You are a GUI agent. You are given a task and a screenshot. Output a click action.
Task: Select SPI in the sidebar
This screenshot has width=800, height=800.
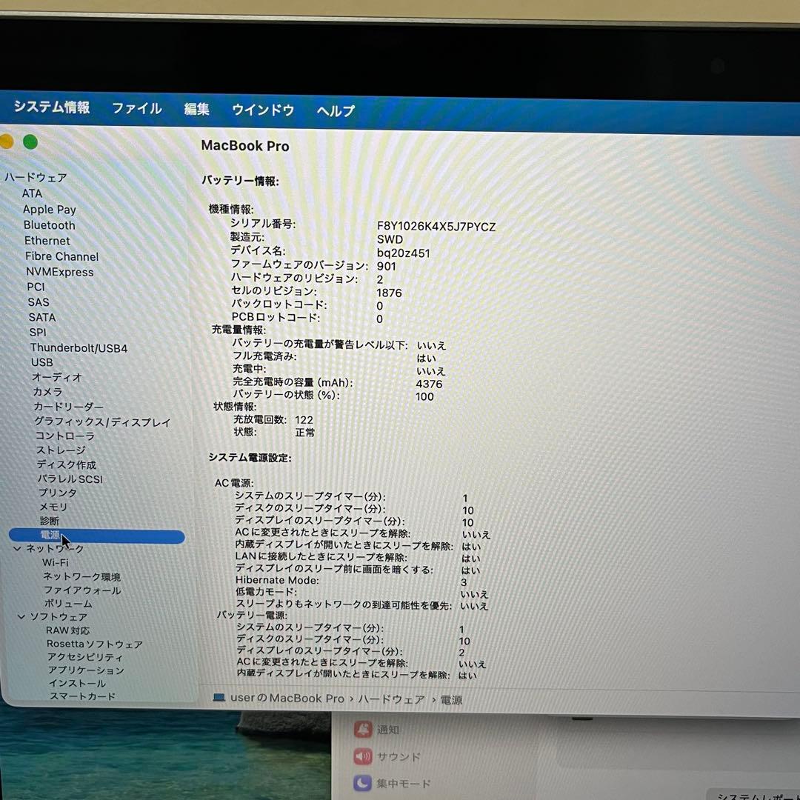pos(38,332)
